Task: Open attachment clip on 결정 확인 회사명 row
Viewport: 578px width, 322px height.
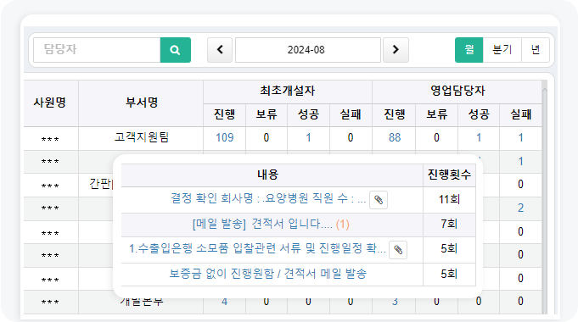Action: [379, 200]
